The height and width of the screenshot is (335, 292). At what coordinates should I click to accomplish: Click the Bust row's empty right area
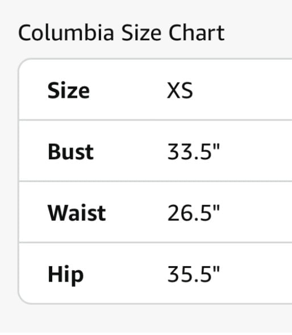pyautogui.click(x=256, y=151)
